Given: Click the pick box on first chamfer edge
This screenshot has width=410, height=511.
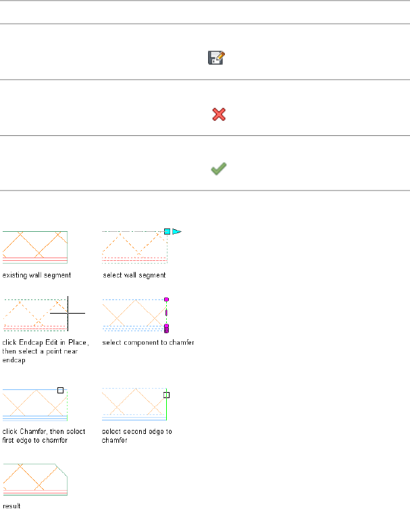Looking at the screenshot, I should point(60,389).
